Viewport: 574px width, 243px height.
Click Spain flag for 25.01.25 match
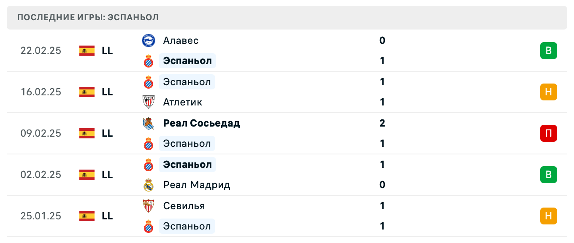[x=87, y=216]
